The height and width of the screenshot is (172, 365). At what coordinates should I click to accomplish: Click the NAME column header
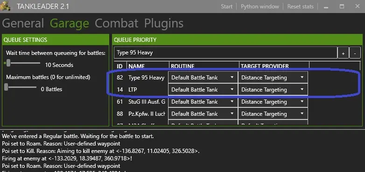click(x=137, y=66)
